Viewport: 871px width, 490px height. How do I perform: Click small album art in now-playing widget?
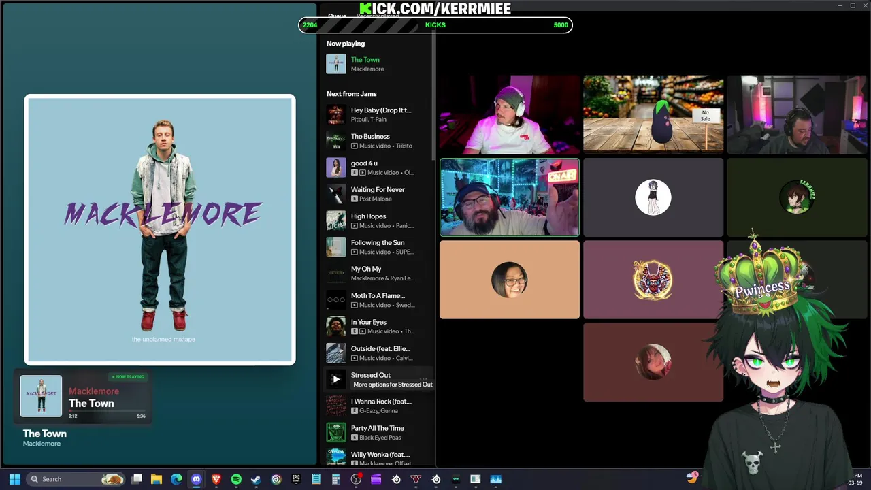click(41, 396)
